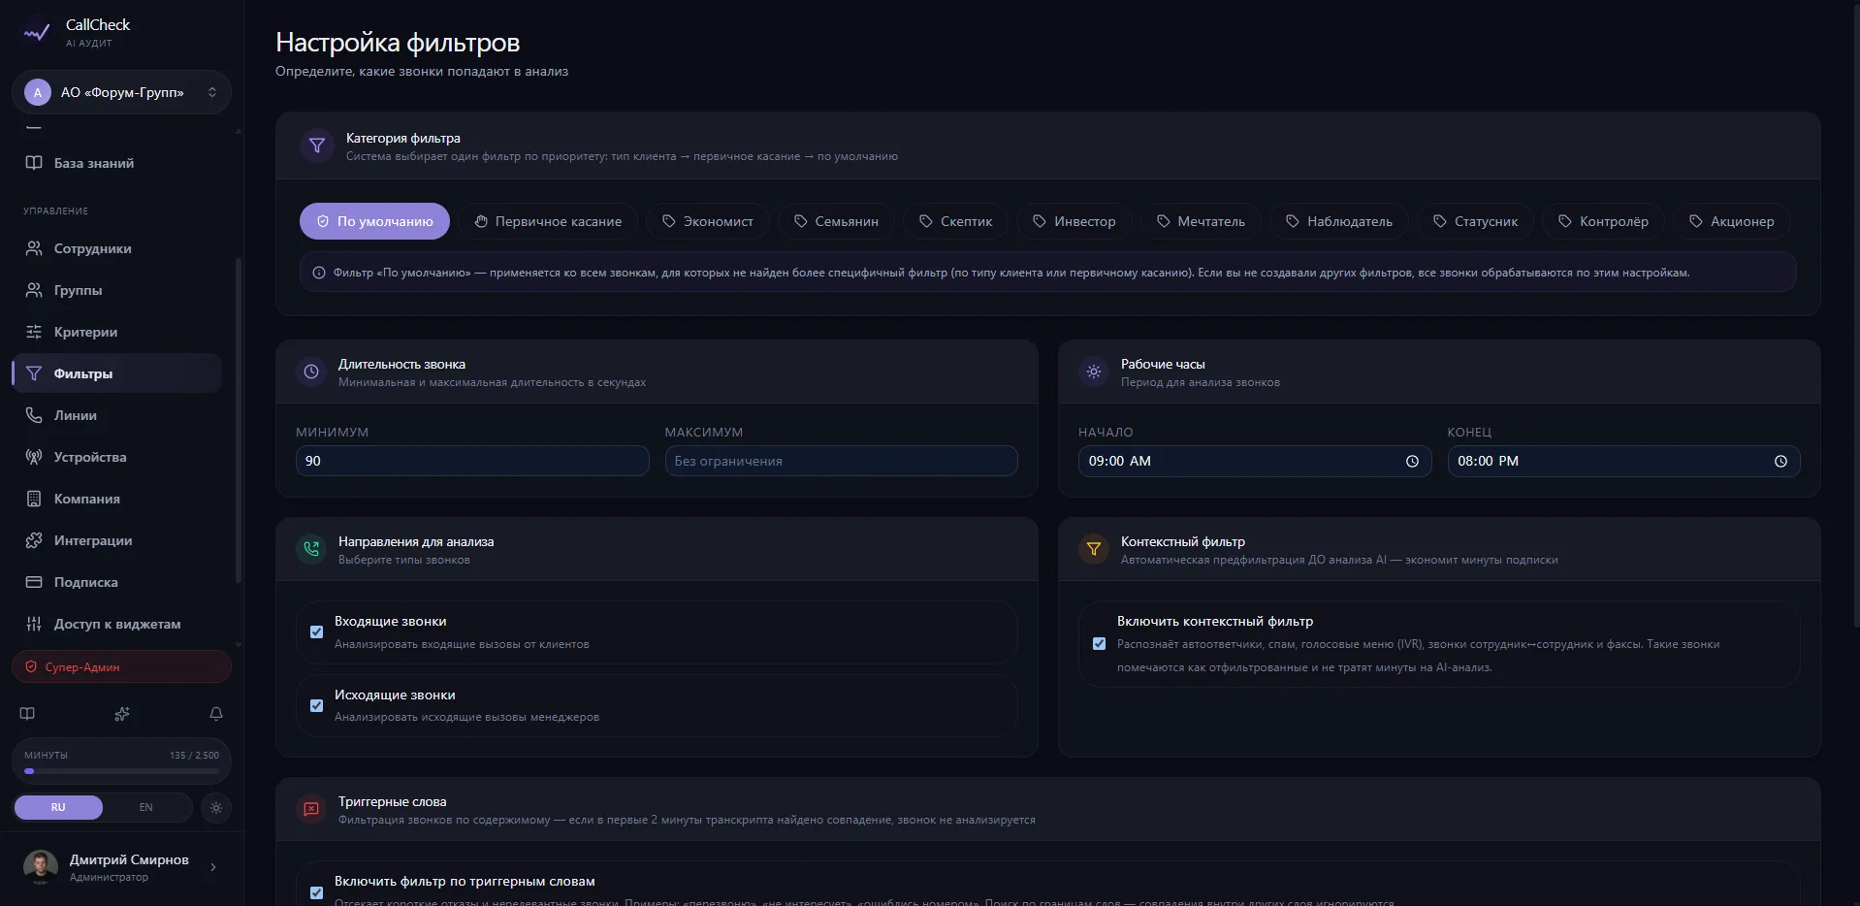Click the info icon in filter description
Viewport: 1860px width, 906px height.
[319, 273]
